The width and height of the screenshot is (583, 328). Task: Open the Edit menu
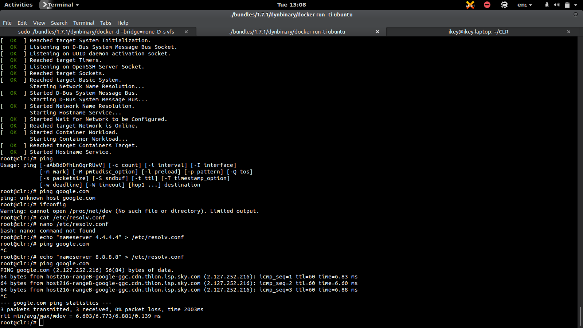click(22, 23)
